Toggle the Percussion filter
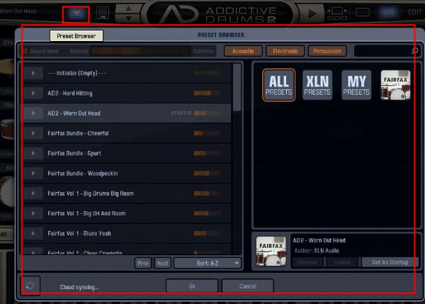Screen dimensions: 425x304 [x=327, y=51]
